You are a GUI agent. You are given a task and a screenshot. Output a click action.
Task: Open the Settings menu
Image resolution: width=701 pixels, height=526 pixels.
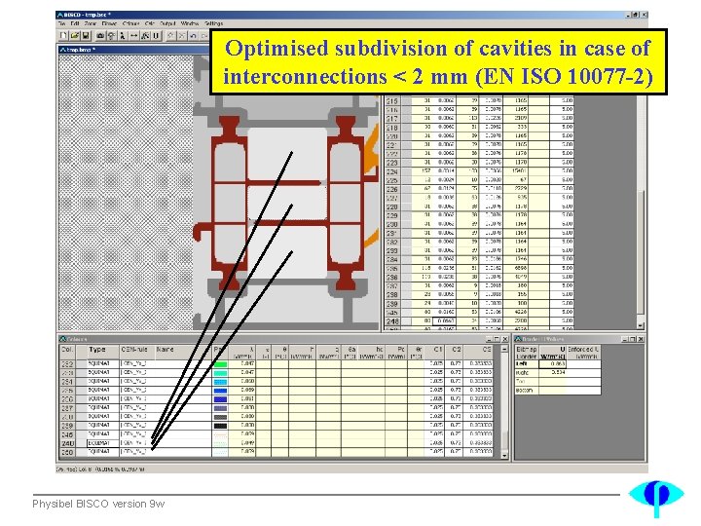(213, 23)
